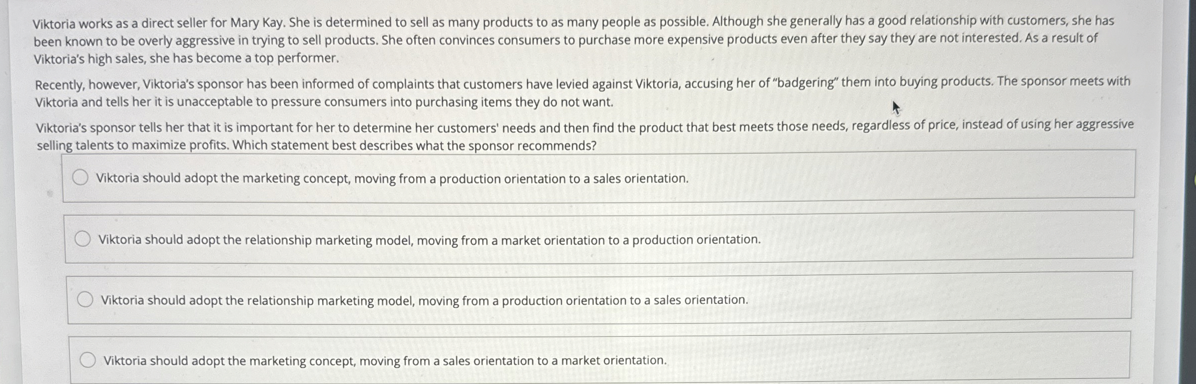Click the sentence "Which statement best describes"
The image size is (1196, 384).
pyautogui.click(x=415, y=146)
